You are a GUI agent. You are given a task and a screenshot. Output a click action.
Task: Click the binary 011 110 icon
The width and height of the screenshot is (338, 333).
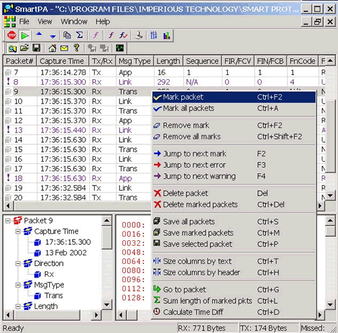[x=153, y=35]
